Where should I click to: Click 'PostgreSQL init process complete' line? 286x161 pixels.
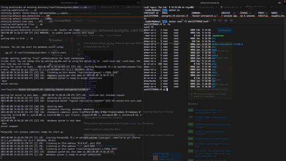(x=32, y=132)
